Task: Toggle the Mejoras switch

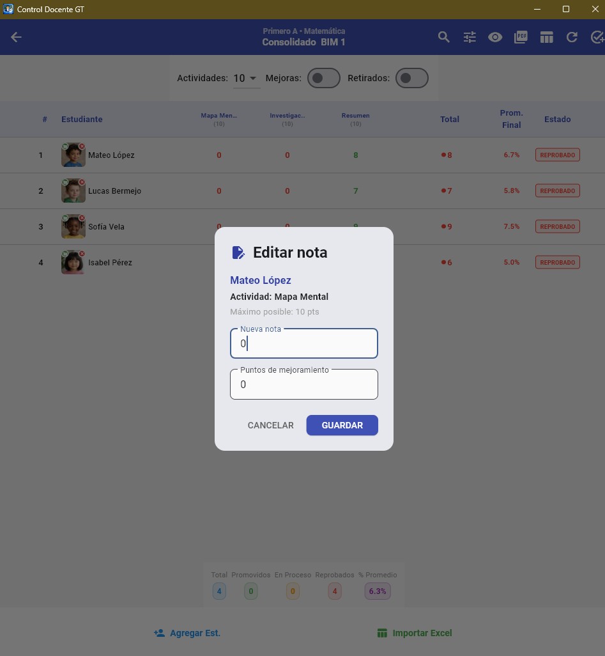Action: click(324, 78)
